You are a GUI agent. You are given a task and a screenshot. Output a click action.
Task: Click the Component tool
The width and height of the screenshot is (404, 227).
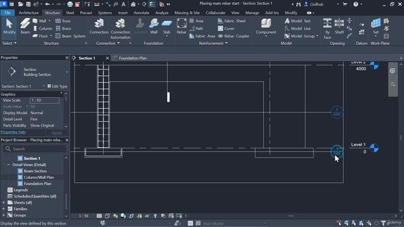click(x=266, y=27)
